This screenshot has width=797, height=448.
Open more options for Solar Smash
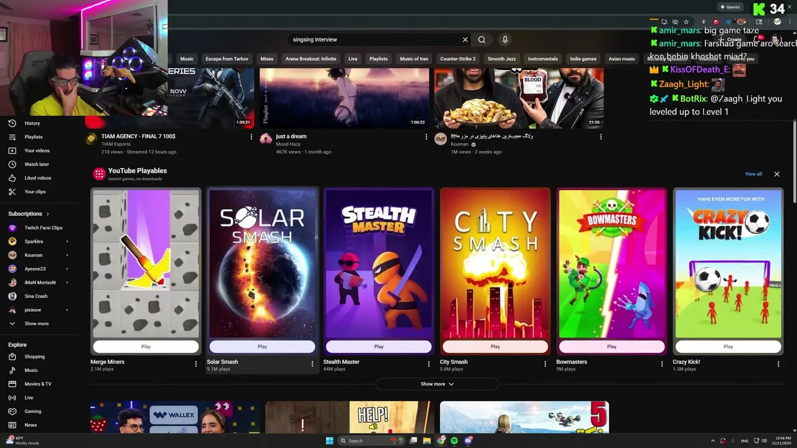tap(313, 364)
